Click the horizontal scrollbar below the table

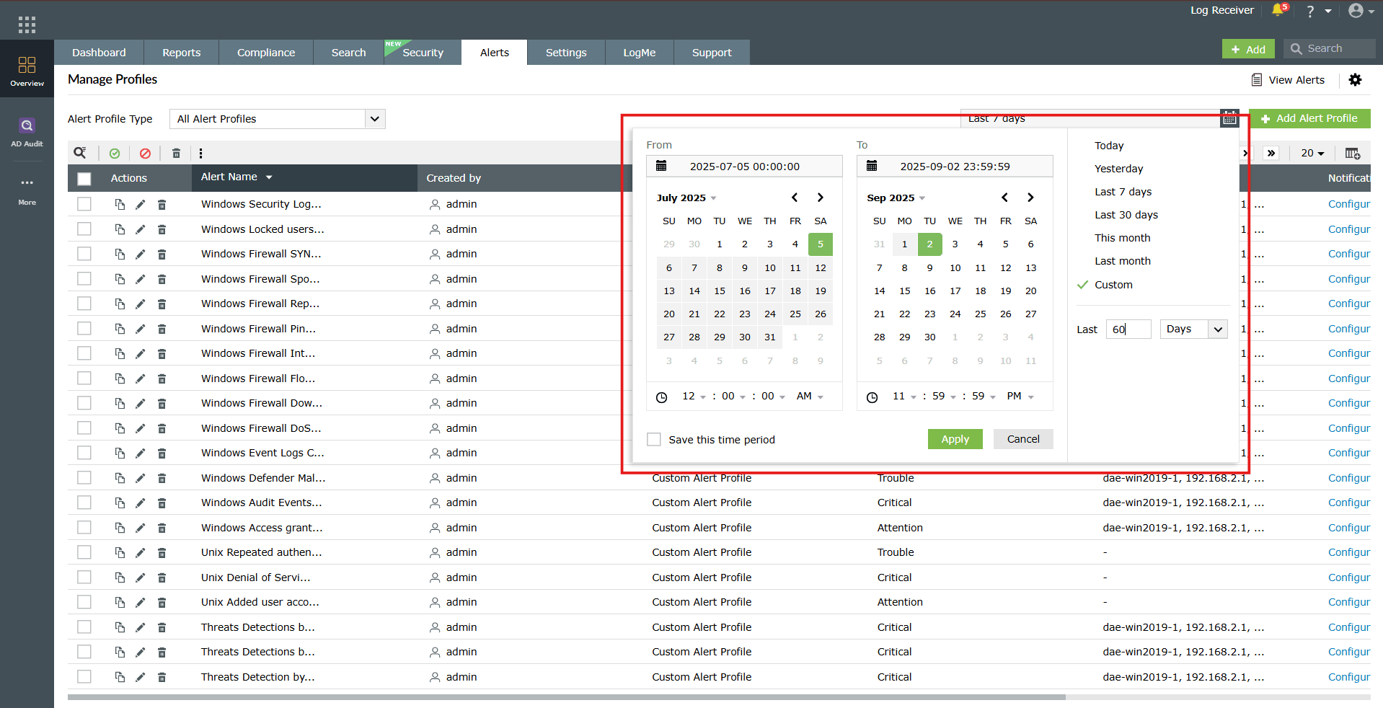[x=567, y=697]
